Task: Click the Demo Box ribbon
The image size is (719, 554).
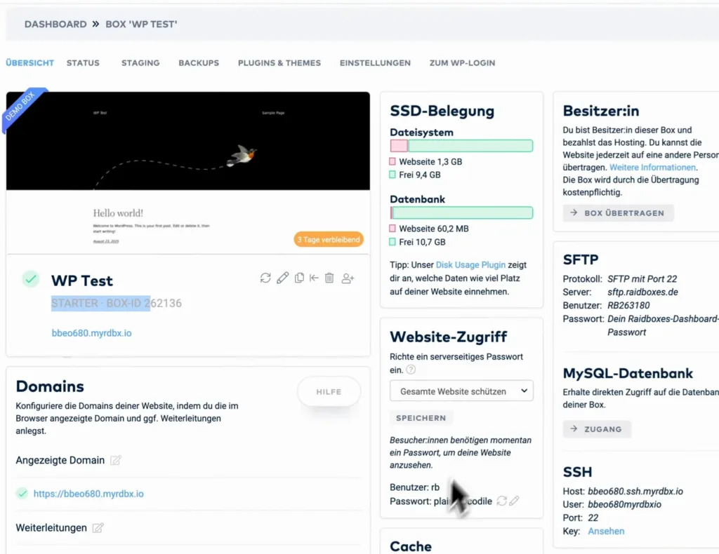Action: click(x=22, y=108)
